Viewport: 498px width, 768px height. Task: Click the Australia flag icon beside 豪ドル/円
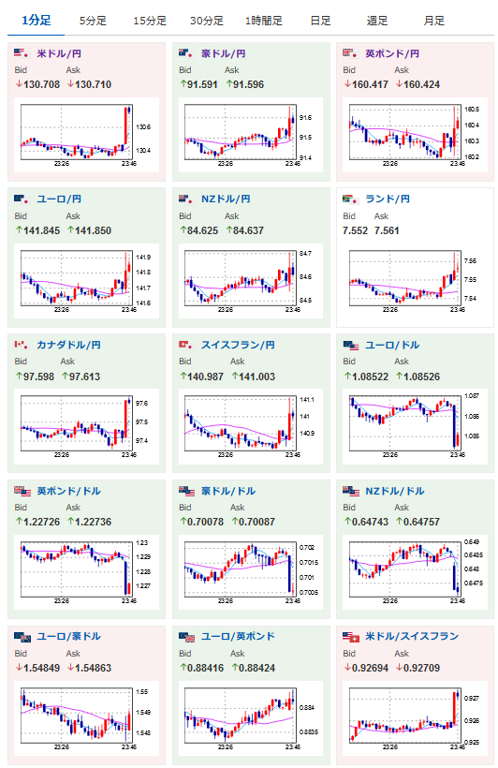[185, 53]
